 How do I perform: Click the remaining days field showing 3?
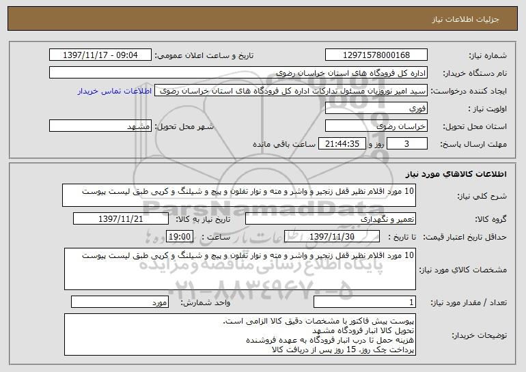(x=407, y=144)
